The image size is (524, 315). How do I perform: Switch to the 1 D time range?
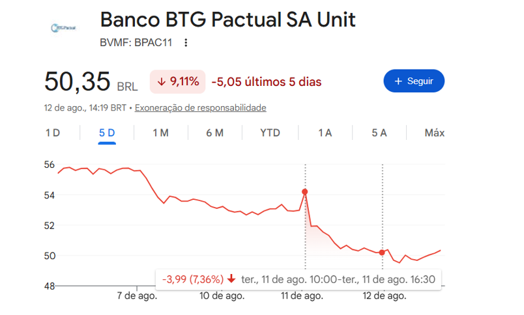tap(53, 133)
